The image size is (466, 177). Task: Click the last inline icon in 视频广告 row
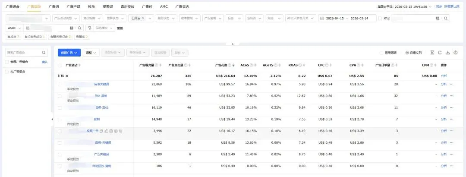(x=121, y=131)
